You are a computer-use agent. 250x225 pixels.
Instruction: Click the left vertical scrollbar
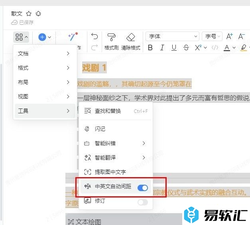pyautogui.click(x=1, y=142)
